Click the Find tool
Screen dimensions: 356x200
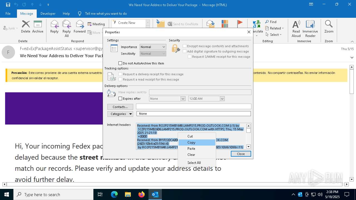point(271,22)
